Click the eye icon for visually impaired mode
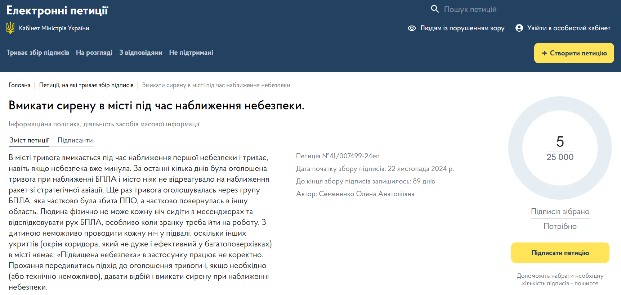 (412, 28)
